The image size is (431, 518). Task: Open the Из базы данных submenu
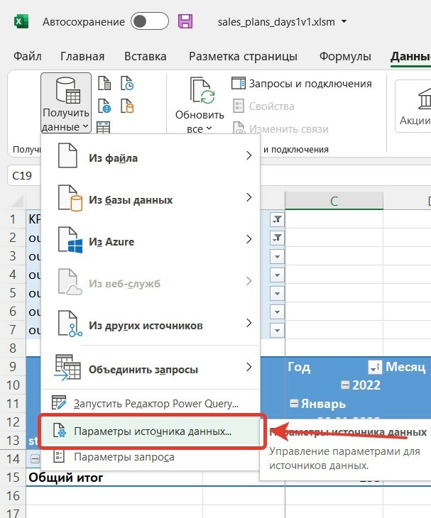(151, 197)
